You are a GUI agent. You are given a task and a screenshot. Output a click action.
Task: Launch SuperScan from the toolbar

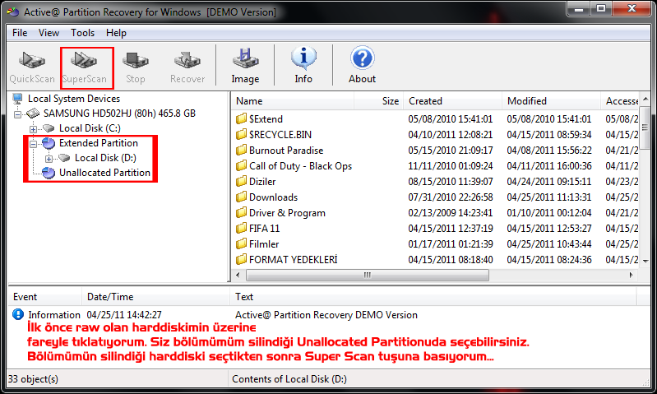coord(84,67)
